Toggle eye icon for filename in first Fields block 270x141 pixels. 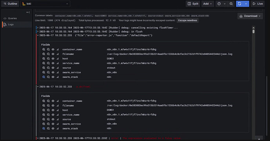point(53,54)
